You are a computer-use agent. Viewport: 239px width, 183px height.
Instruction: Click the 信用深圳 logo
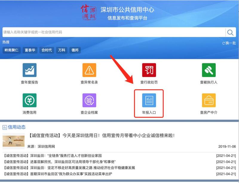(88, 13)
